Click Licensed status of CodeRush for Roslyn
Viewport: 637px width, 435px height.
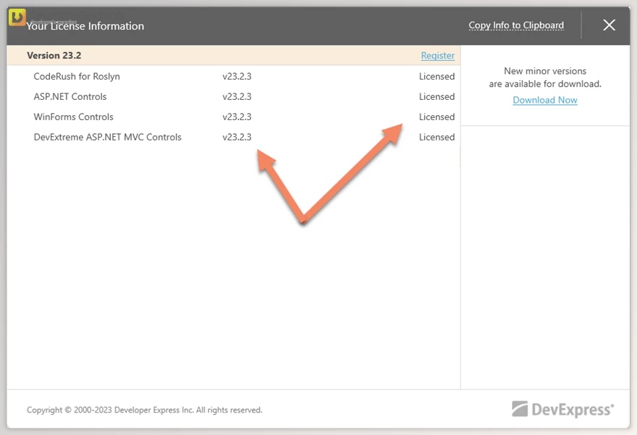click(x=436, y=77)
